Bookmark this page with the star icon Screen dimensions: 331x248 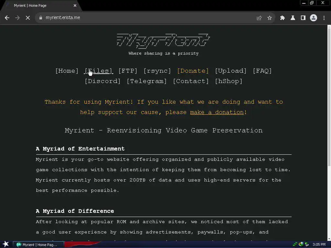[x=269, y=18]
